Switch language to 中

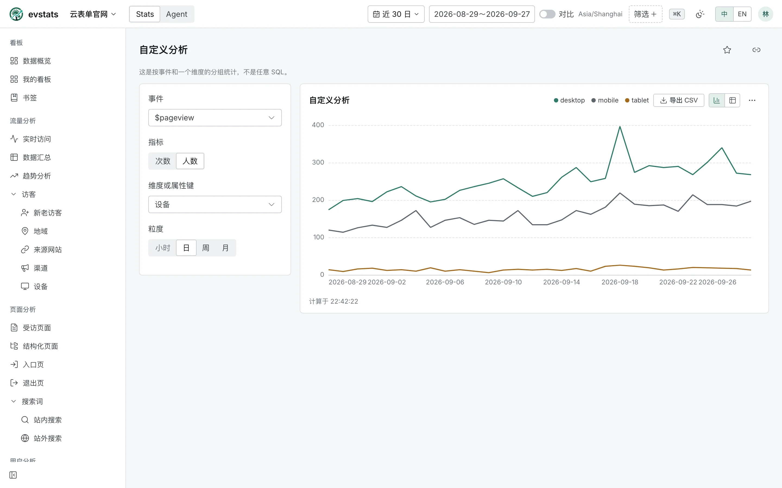pos(724,14)
